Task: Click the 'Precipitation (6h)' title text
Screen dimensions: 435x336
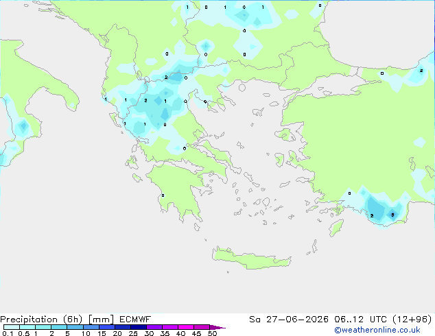Action: pyautogui.click(x=41, y=320)
